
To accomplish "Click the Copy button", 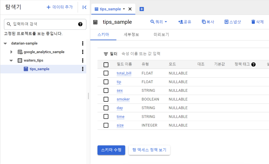I will point(208,22).
